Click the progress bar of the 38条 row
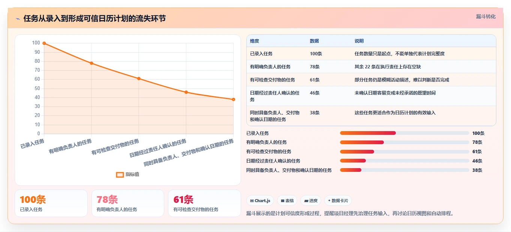This screenshot has height=232, width=511. (405, 170)
